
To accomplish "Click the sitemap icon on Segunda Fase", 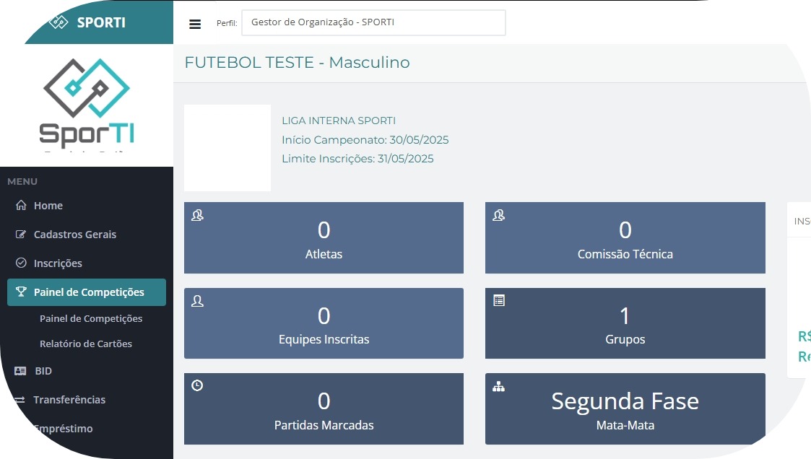I will (498, 386).
